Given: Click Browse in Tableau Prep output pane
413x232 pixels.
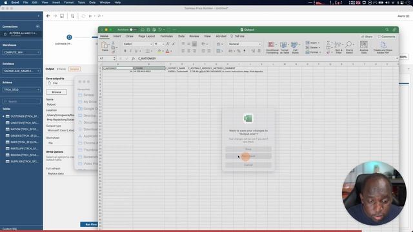Looking at the screenshot, I should pos(56,92).
